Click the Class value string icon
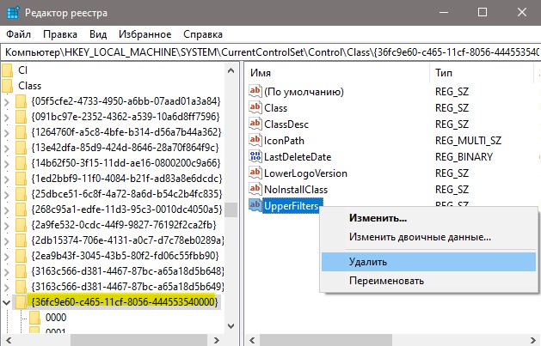Image resolution: width=541 pixels, height=346 pixels. [x=255, y=108]
